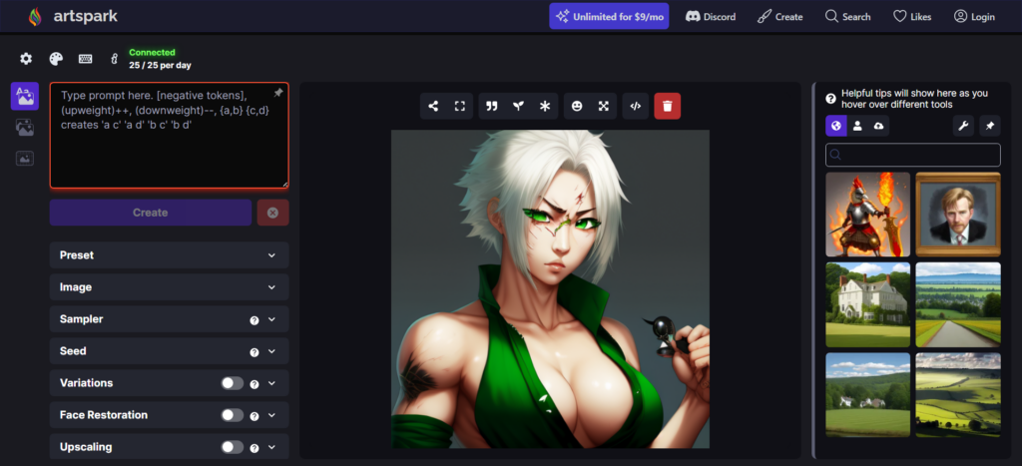Click the keyboard shortcuts icon
Viewport: 1022px width, 466px height.
(86, 59)
